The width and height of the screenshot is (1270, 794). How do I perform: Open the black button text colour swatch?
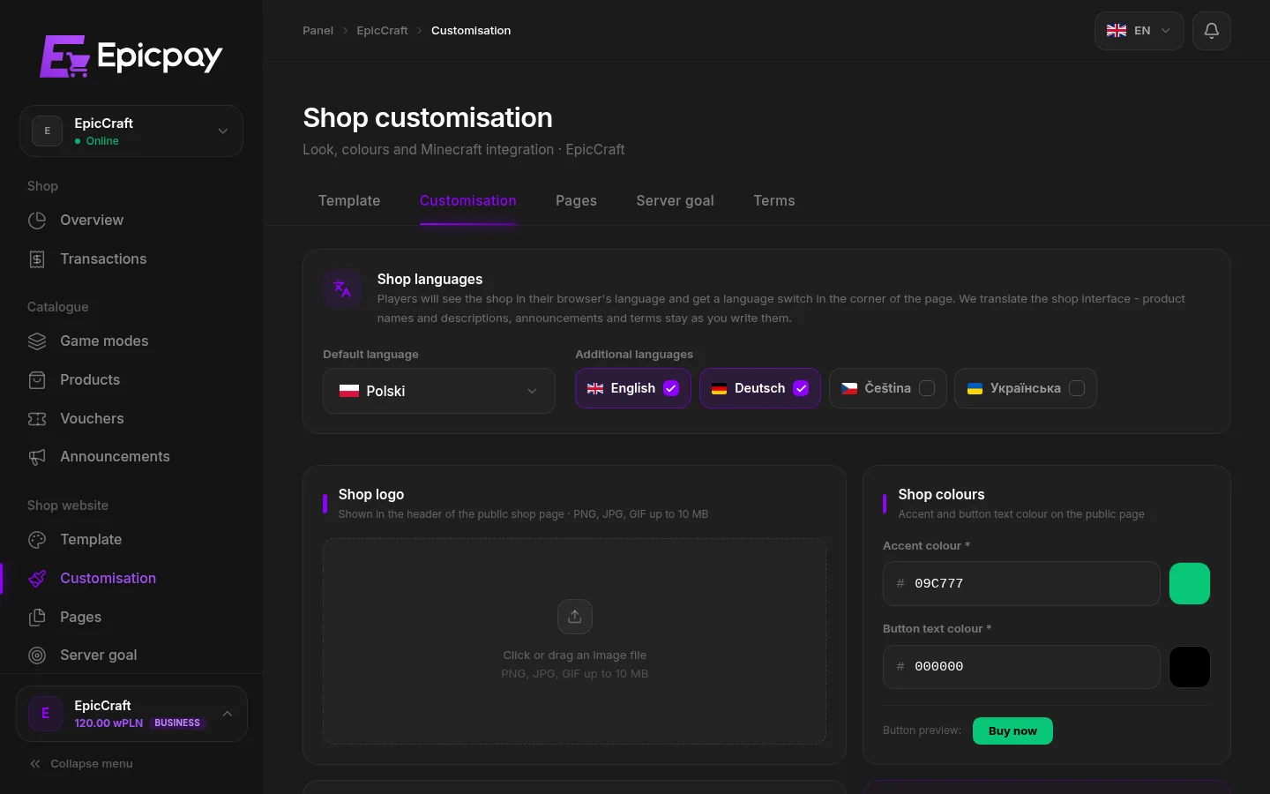pyautogui.click(x=1190, y=667)
